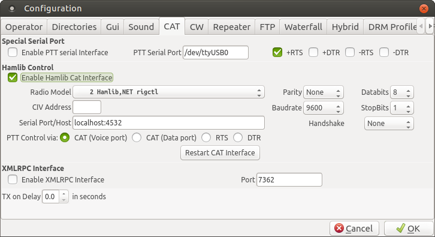This screenshot has height=237, width=435.
Task: Click Restart CAT Interface button
Action: (x=220, y=153)
